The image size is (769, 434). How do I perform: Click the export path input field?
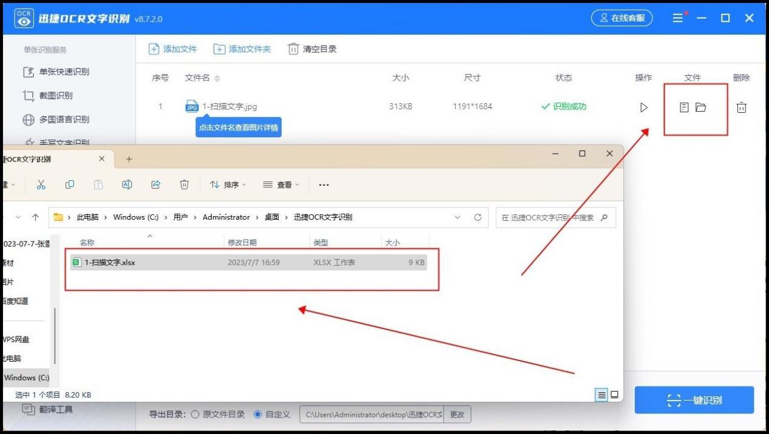pos(371,415)
